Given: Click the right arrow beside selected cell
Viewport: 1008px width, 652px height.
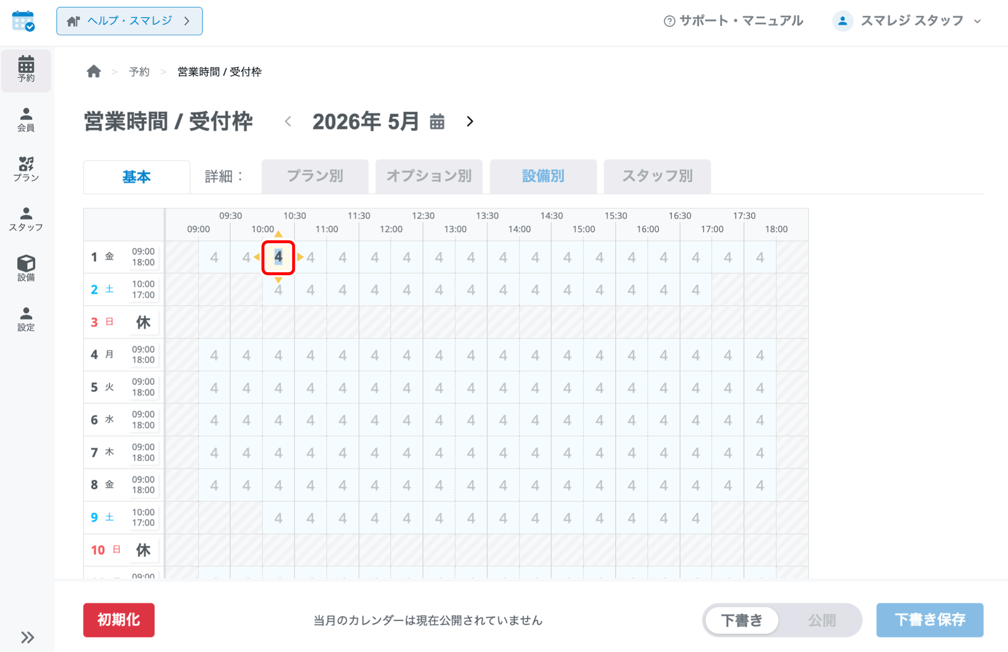Looking at the screenshot, I should coord(300,257).
